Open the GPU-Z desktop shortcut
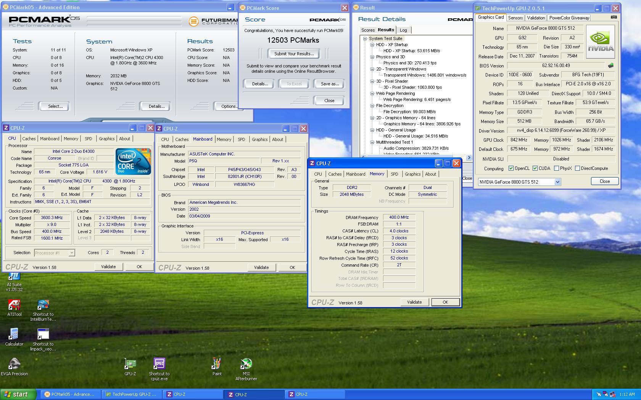The width and height of the screenshot is (641, 400). point(130,367)
